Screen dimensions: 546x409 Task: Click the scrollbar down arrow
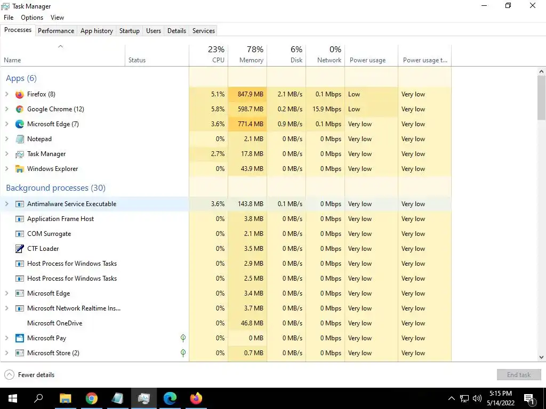pyautogui.click(x=541, y=357)
